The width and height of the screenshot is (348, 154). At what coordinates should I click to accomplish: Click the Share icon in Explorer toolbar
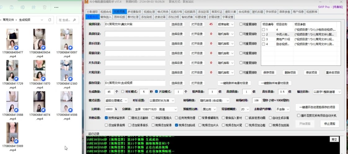click(x=33, y=7)
